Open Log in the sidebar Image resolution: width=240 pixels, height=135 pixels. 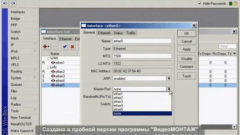13,97
